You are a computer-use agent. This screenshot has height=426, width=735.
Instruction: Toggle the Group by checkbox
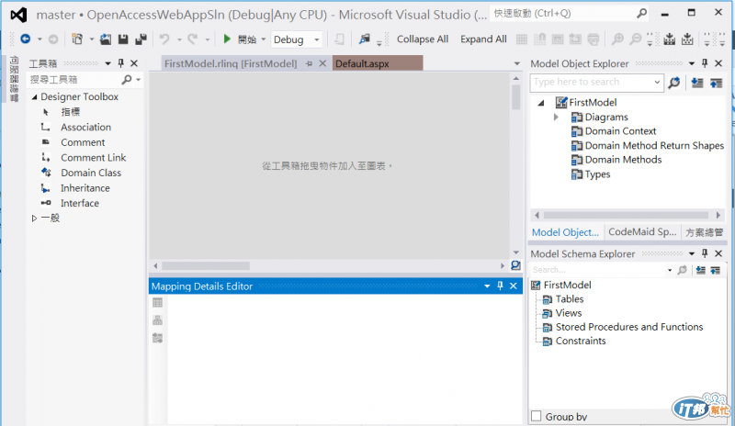pos(537,416)
